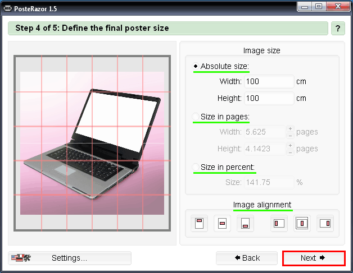The width and height of the screenshot is (353, 273).
Task: Open help with the question mark button
Action: (x=338, y=28)
